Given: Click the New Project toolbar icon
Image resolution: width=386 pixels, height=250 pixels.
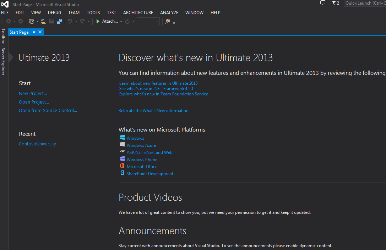Looking at the screenshot, I should click(31, 21).
